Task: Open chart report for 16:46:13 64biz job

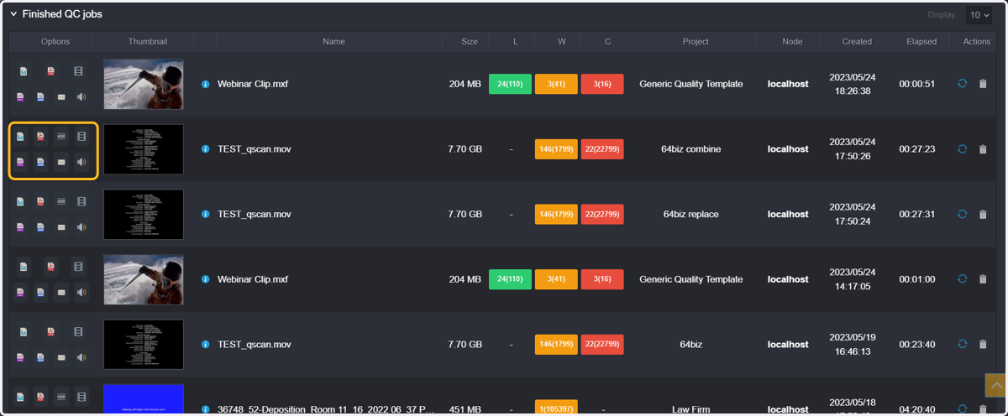Action: click(24, 332)
